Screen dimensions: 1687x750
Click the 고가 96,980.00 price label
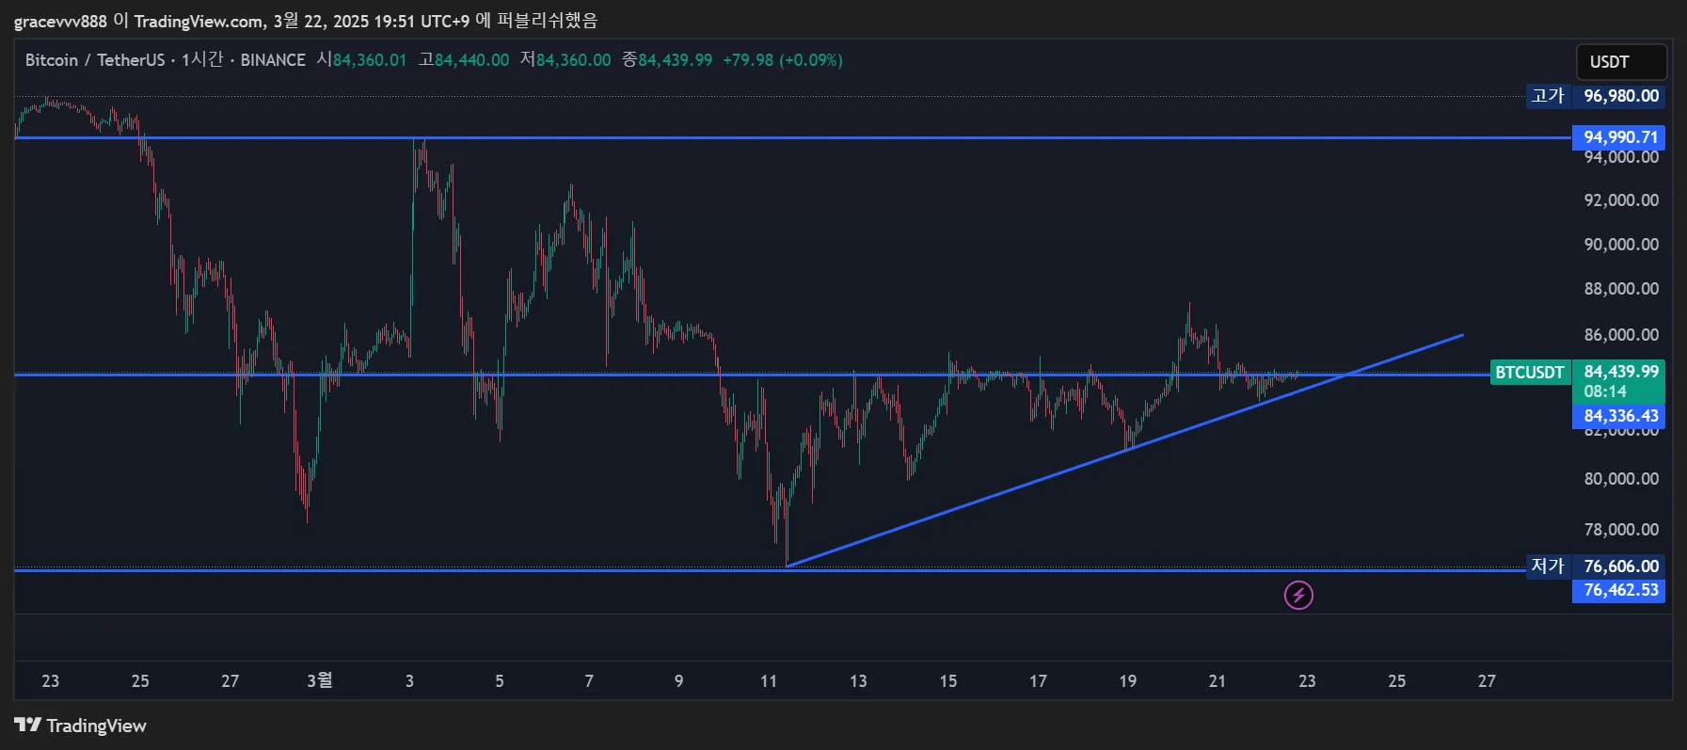pos(1596,96)
